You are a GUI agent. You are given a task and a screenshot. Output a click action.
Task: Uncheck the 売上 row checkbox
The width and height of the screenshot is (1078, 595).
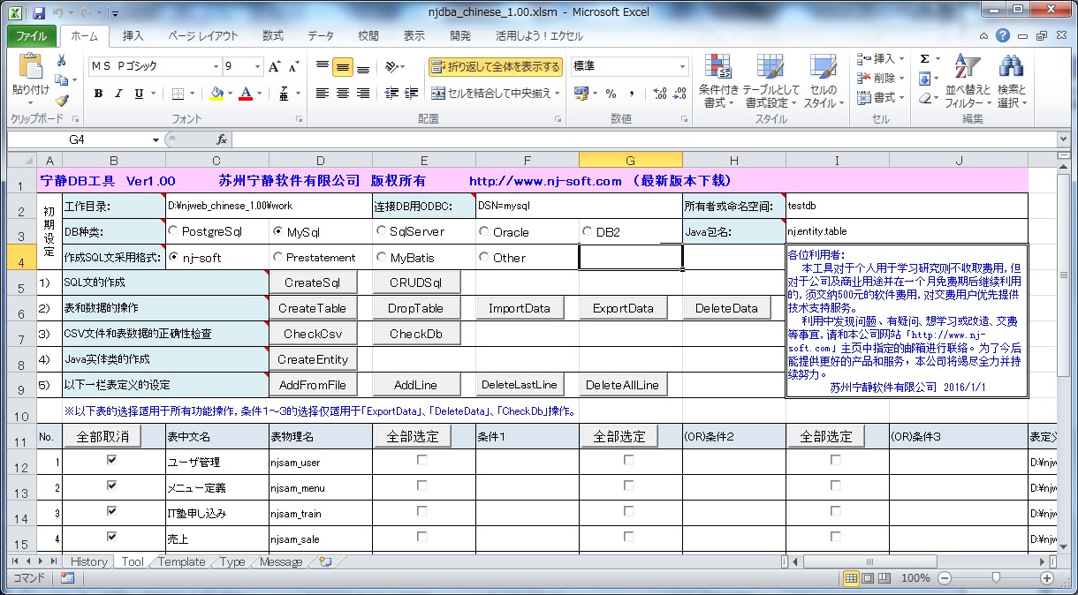click(111, 536)
